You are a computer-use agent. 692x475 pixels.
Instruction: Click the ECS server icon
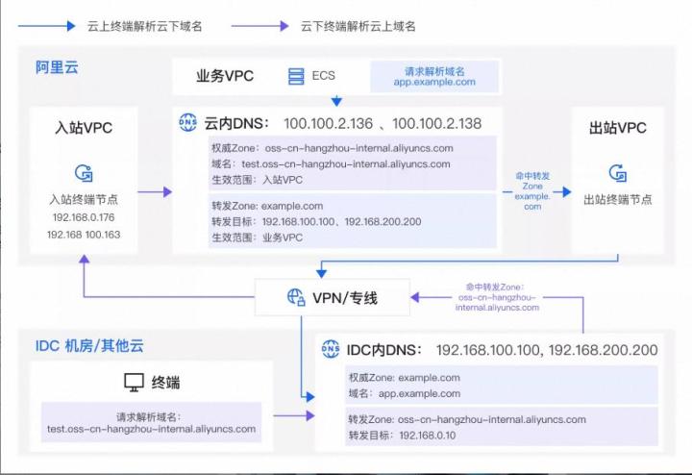click(x=296, y=76)
